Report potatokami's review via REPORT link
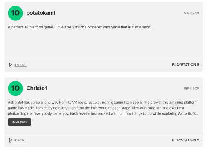The height and width of the screenshot is (150, 207). [21, 65]
